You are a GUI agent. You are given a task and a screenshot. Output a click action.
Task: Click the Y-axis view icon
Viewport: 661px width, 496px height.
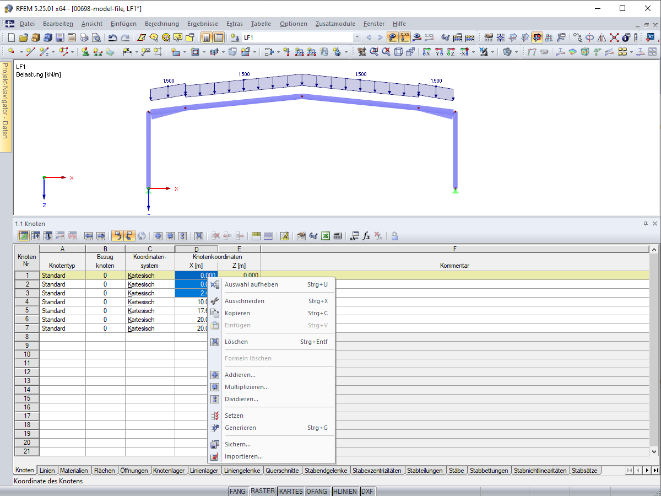[439, 52]
